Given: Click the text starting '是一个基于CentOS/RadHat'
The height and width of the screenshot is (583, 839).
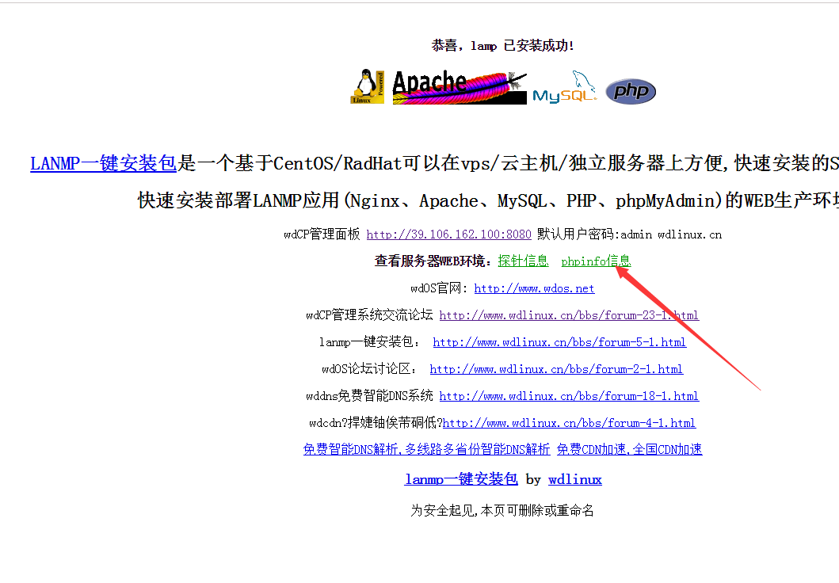Looking at the screenshot, I should 508,163.
